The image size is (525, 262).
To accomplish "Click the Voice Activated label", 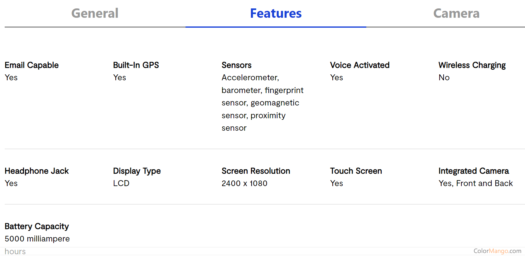I will point(359,65).
